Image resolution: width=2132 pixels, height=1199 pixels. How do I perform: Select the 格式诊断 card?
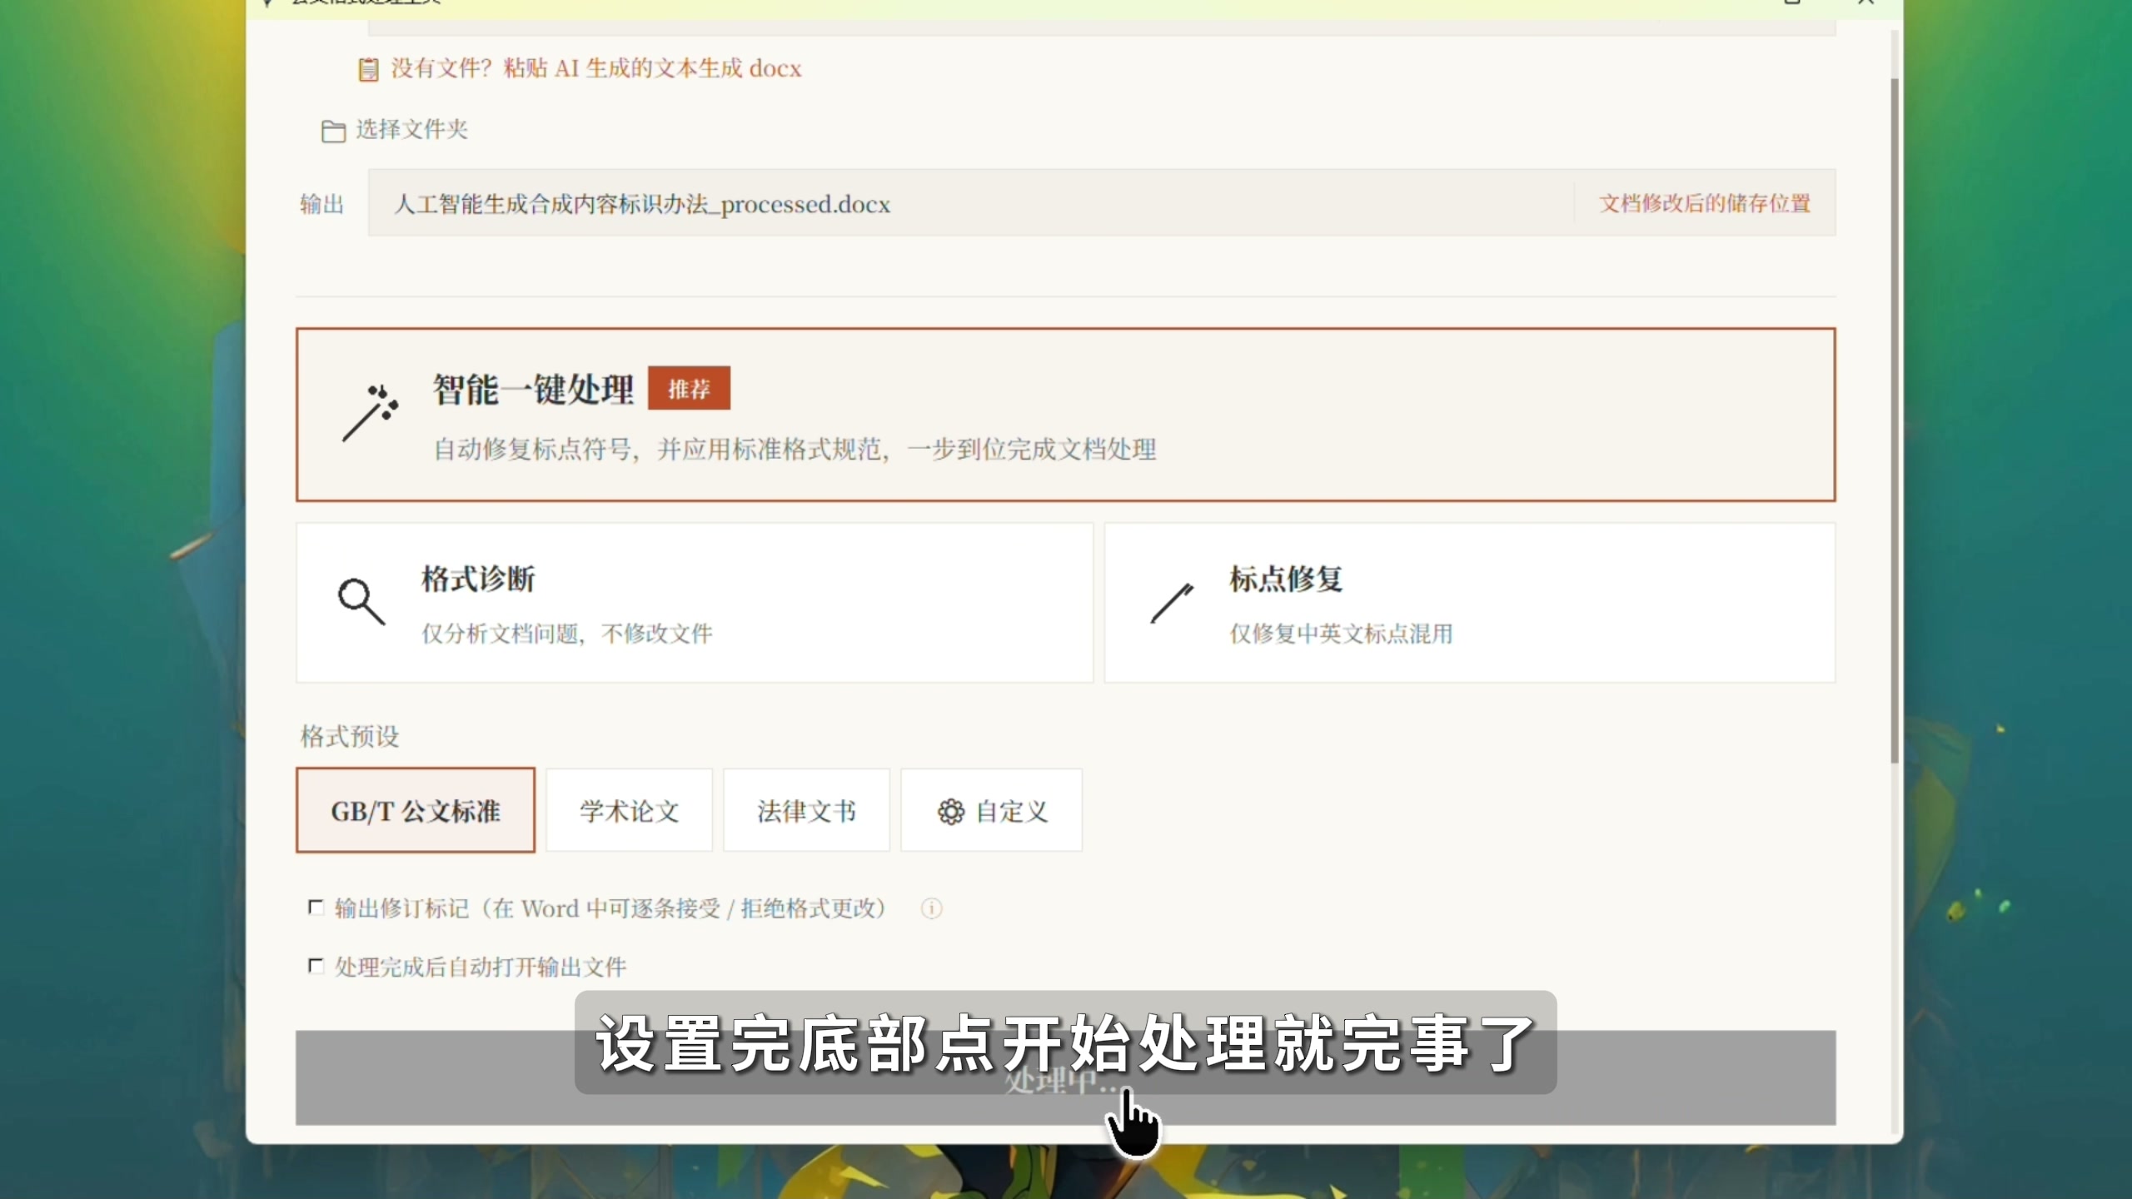click(x=695, y=603)
